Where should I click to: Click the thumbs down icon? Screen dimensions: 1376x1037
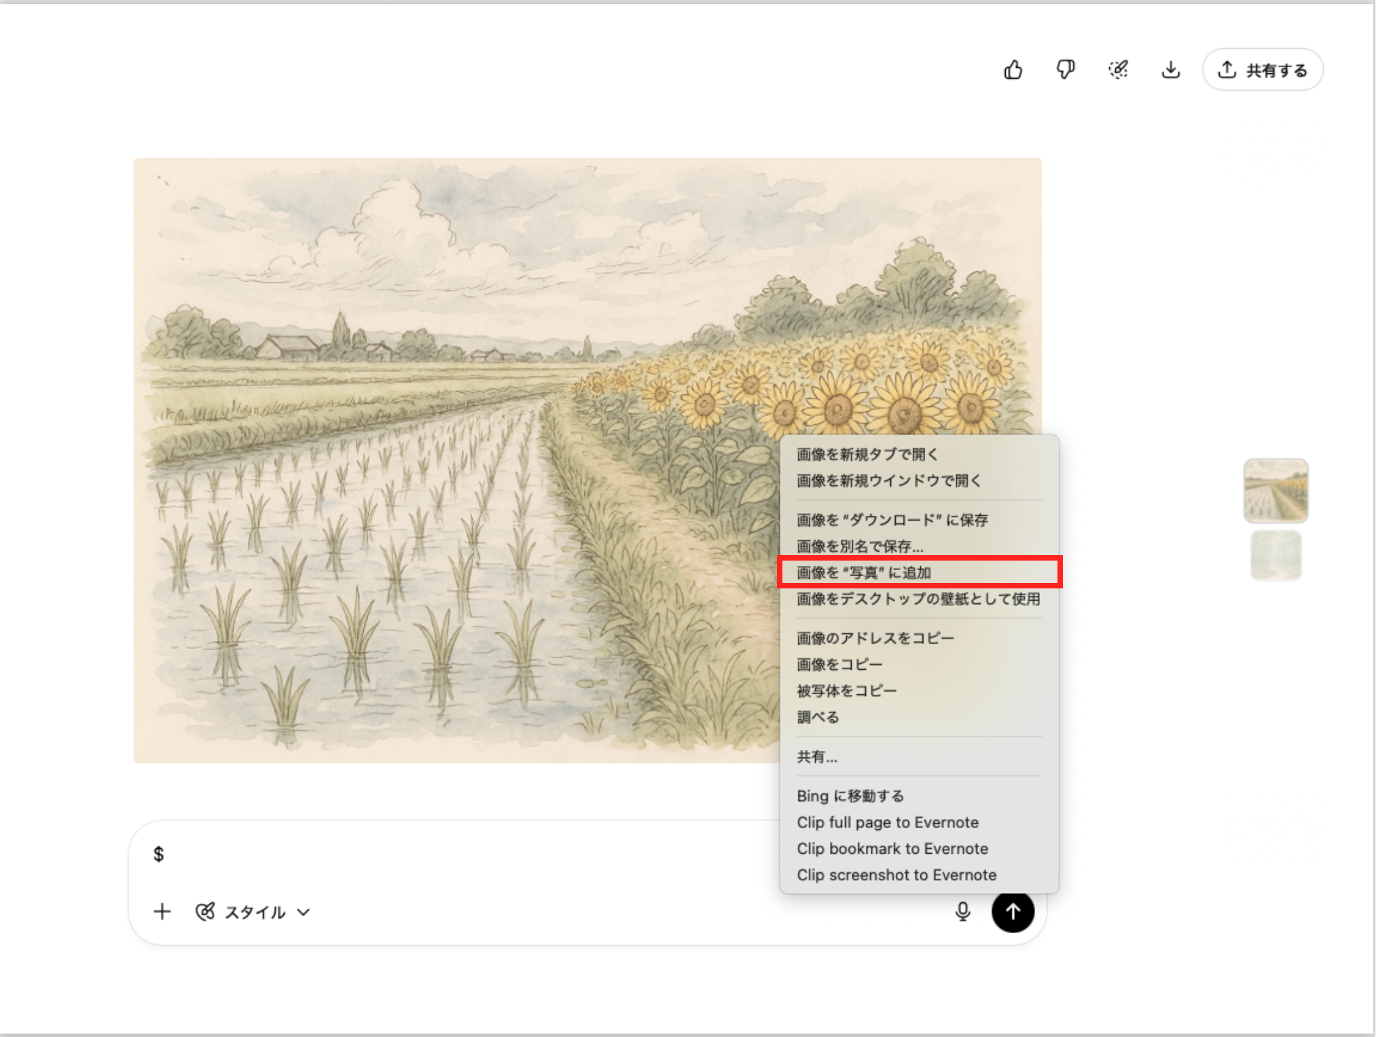[1065, 70]
